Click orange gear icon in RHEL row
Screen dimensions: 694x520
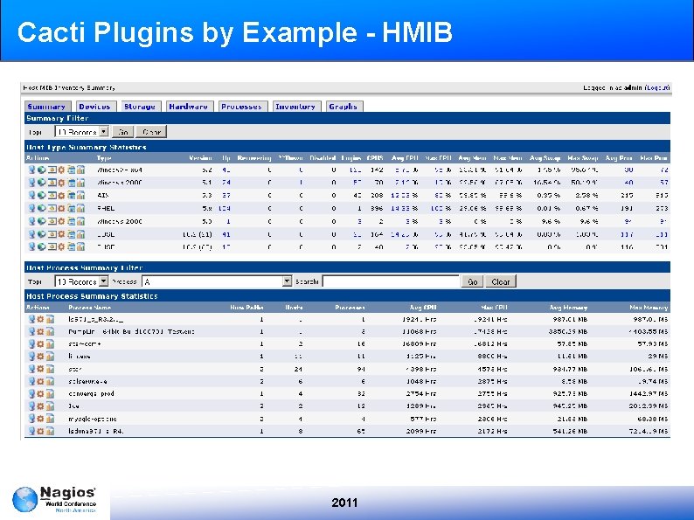point(61,208)
